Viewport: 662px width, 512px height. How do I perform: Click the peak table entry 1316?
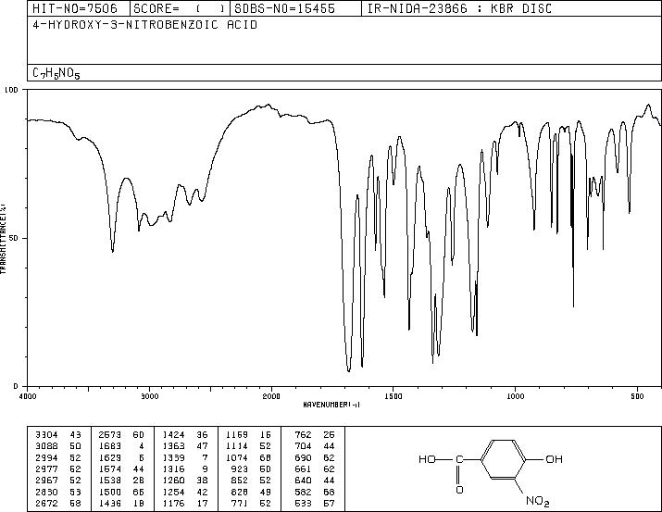click(173, 468)
